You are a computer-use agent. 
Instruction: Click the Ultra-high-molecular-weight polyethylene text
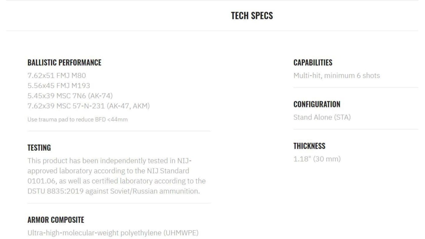[x=113, y=233]
